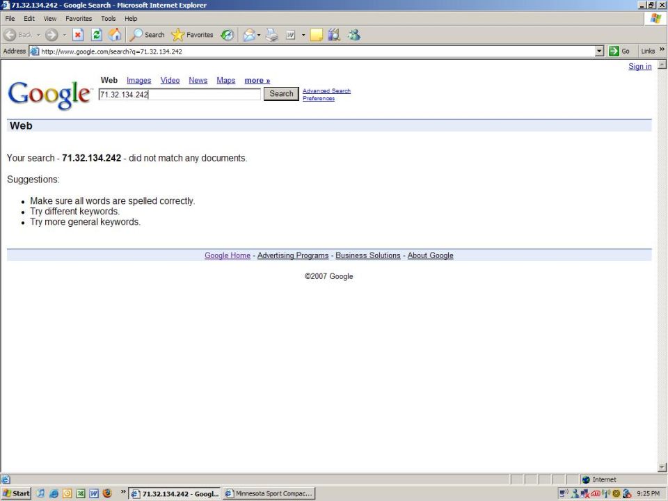
Task: Click the green Go button
Action: pos(619,51)
